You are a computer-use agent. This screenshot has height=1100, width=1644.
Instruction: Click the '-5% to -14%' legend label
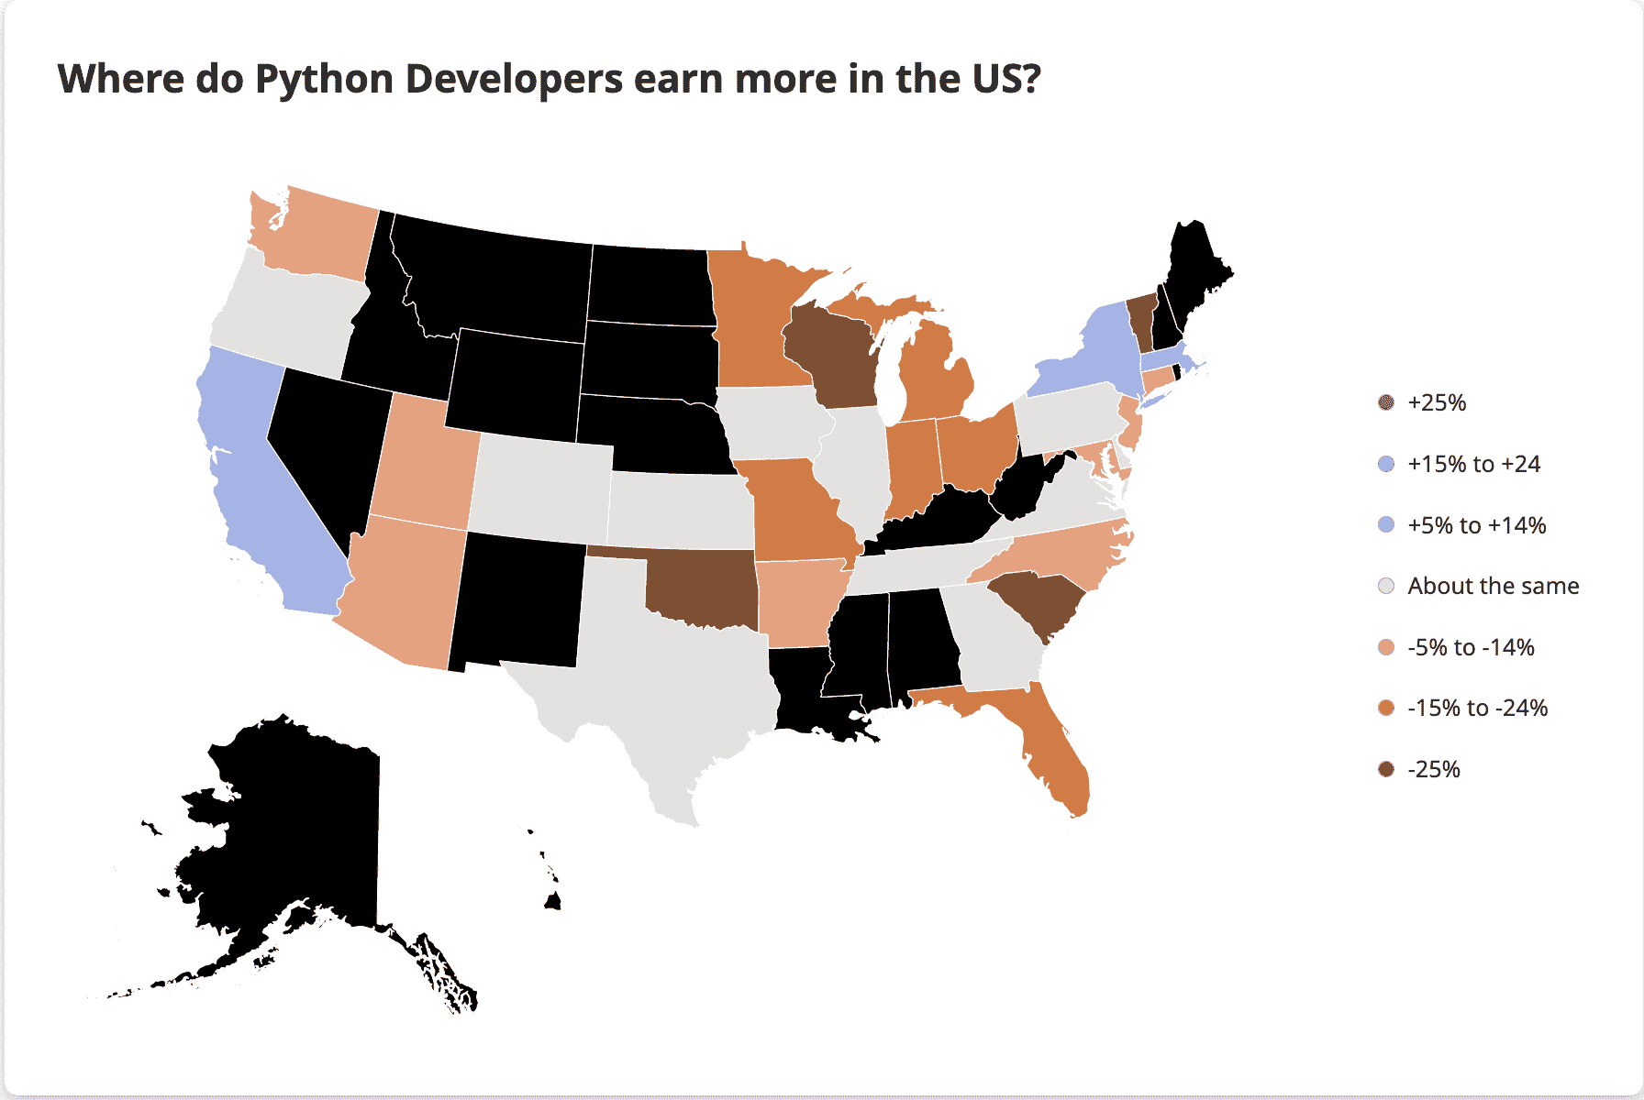tap(1471, 647)
